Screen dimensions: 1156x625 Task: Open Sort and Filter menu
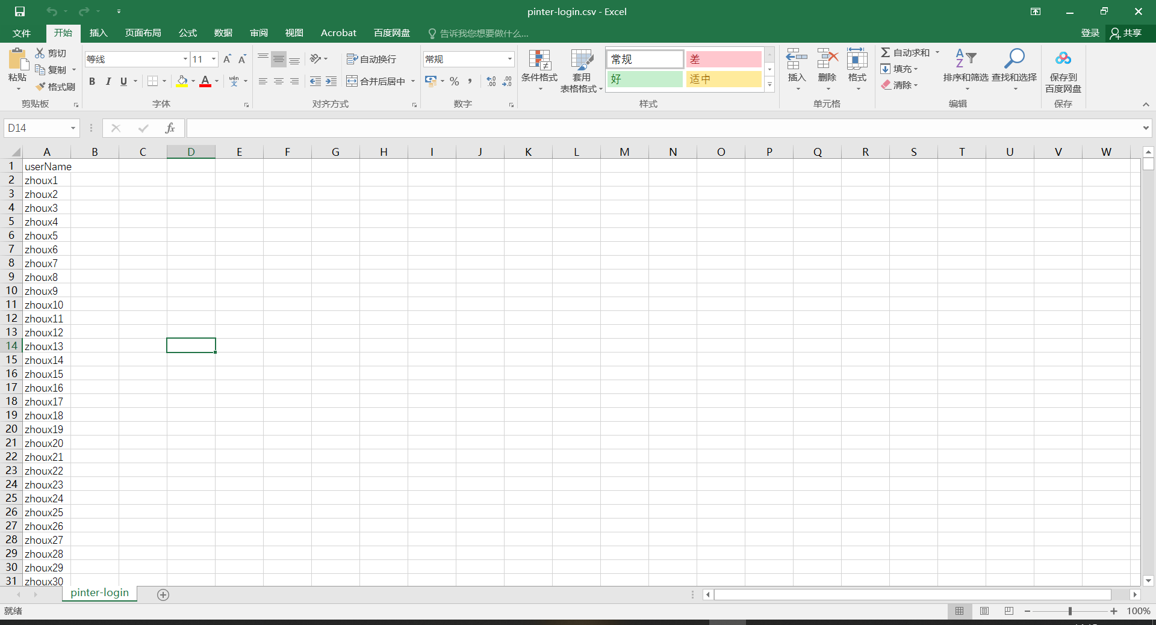tap(966, 70)
